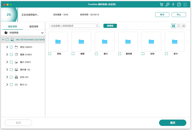Viewport: 192px width, 130px height.
Task: Click the Mac OS Extended drive icon
Action: pos(12,39)
